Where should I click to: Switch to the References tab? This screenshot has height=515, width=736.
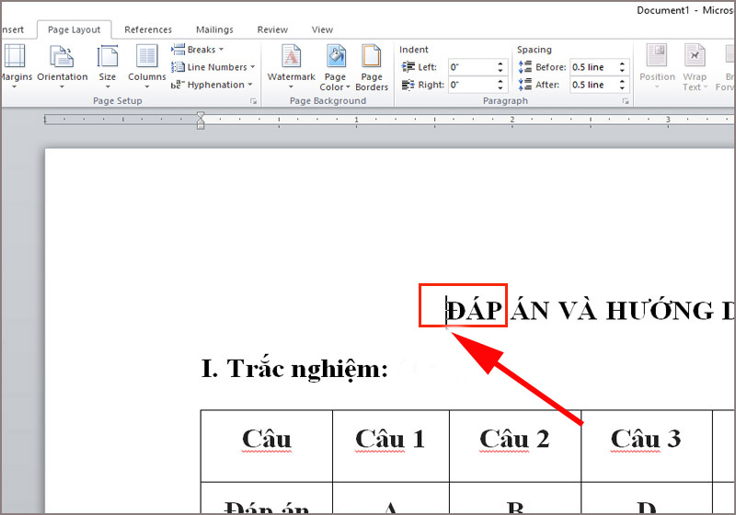tap(148, 29)
